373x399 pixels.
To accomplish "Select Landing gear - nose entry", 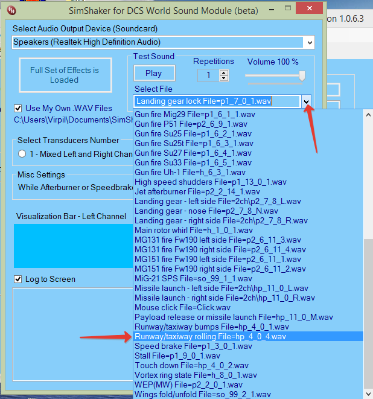I will (x=248, y=211).
